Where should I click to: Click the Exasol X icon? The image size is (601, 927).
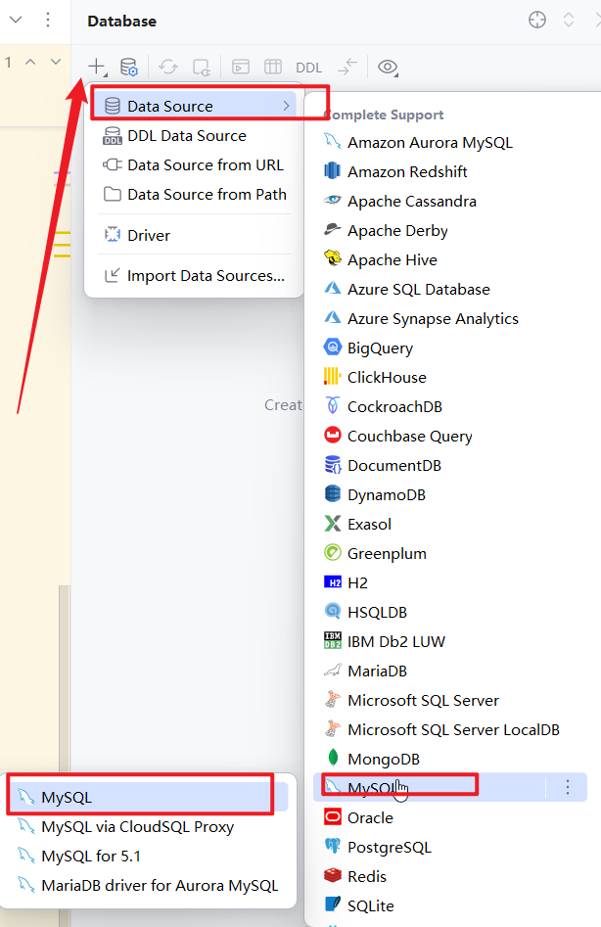[333, 523]
